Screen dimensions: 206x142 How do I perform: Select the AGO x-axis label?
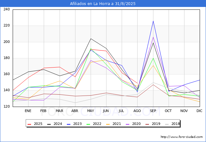137,111
